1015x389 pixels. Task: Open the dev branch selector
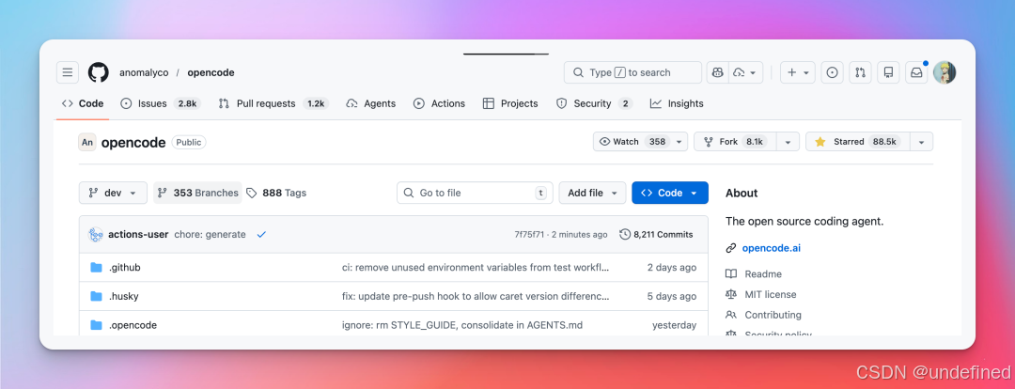[114, 193]
